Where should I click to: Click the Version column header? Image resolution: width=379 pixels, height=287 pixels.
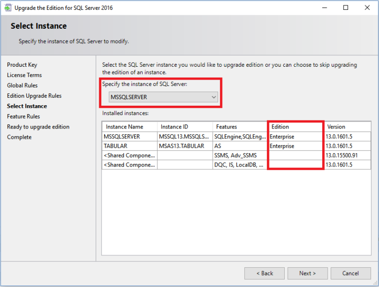pyautogui.click(x=347, y=127)
